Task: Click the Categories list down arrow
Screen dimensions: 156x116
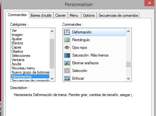Action: click(x=52, y=79)
